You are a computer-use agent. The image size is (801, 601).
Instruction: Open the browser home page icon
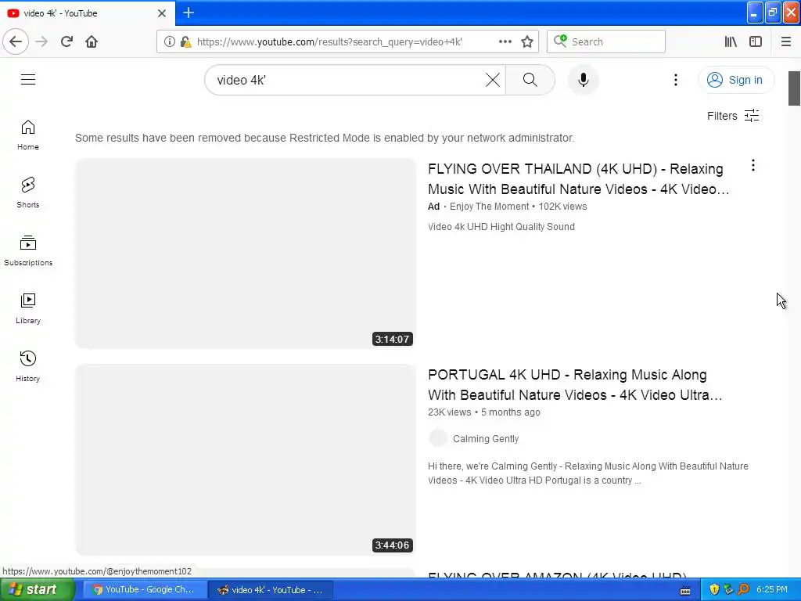click(x=92, y=41)
